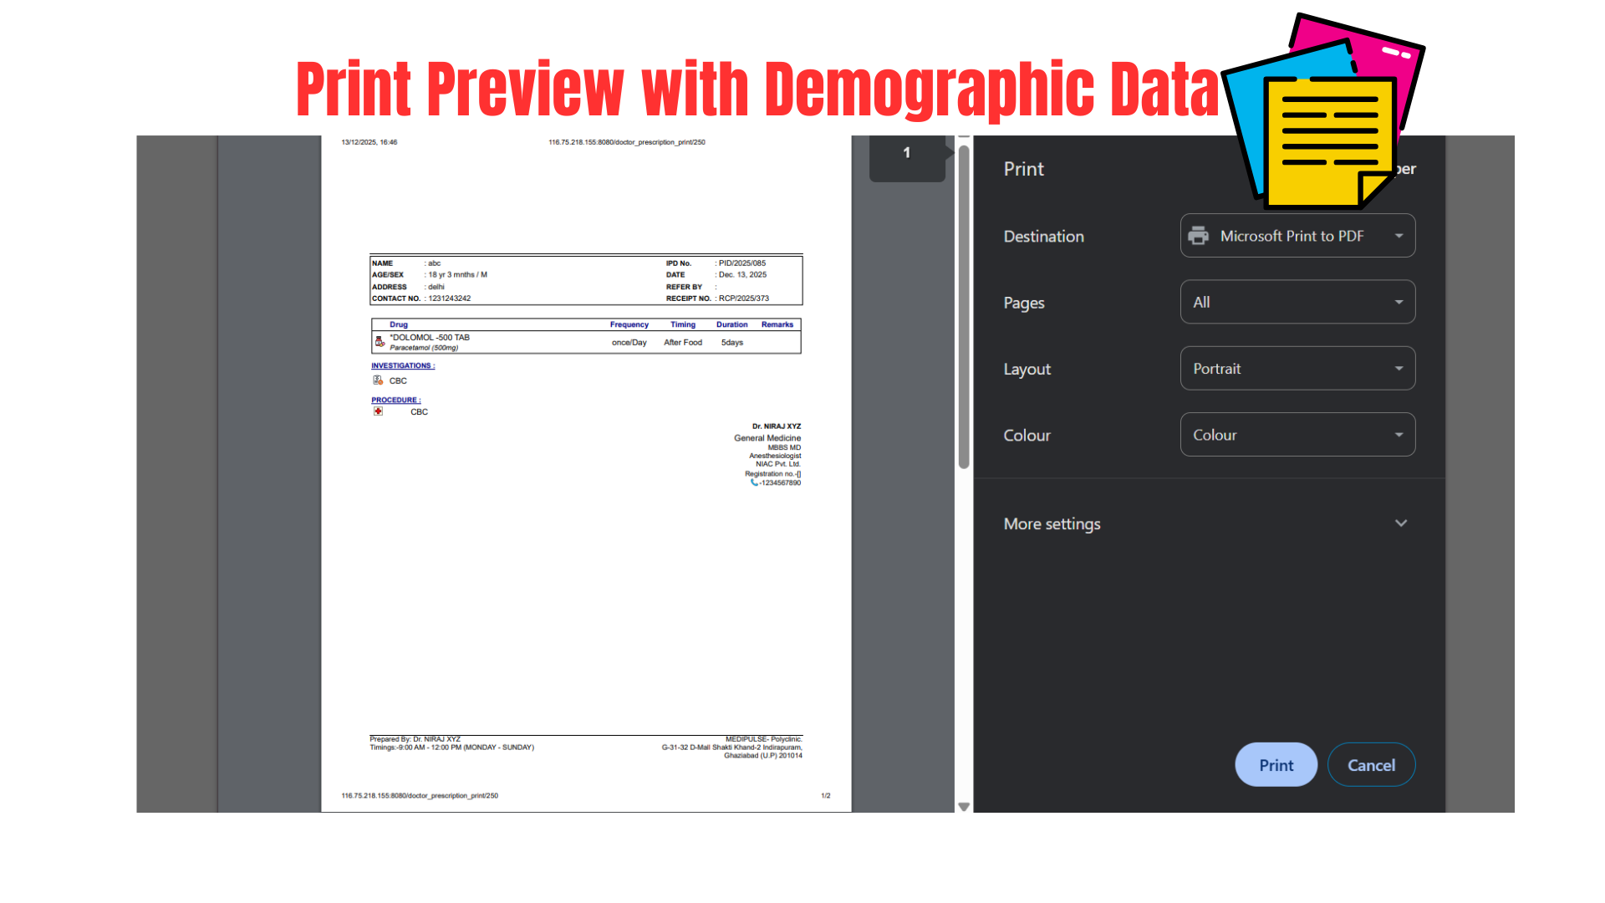Open the Destination dropdown
The height and width of the screenshot is (903, 1605).
coord(1297,236)
